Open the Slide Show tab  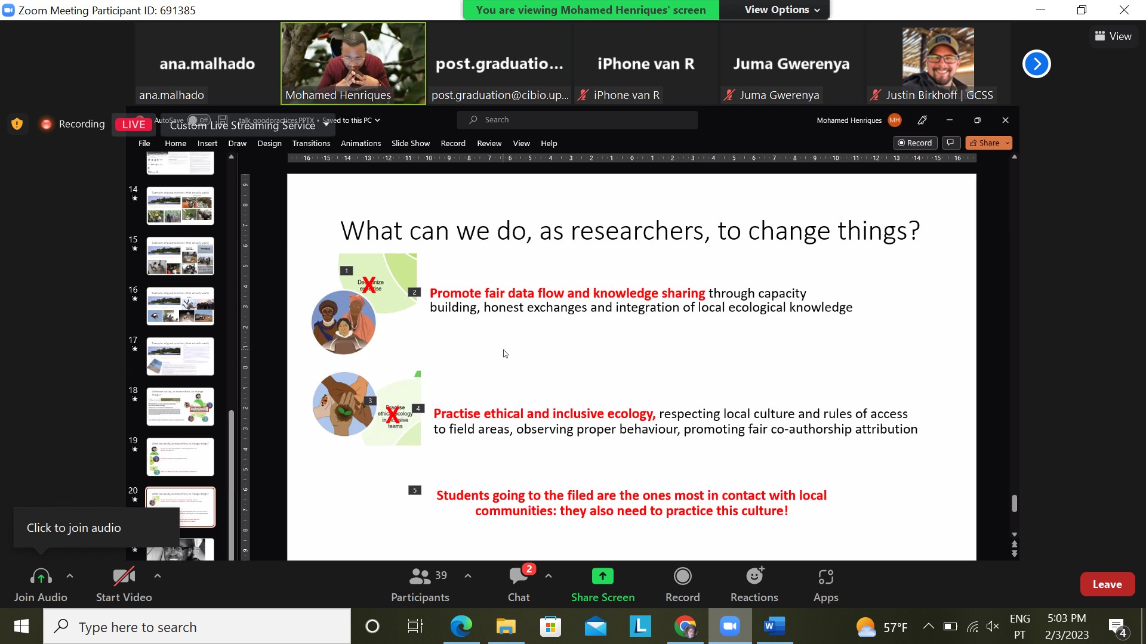pos(411,143)
